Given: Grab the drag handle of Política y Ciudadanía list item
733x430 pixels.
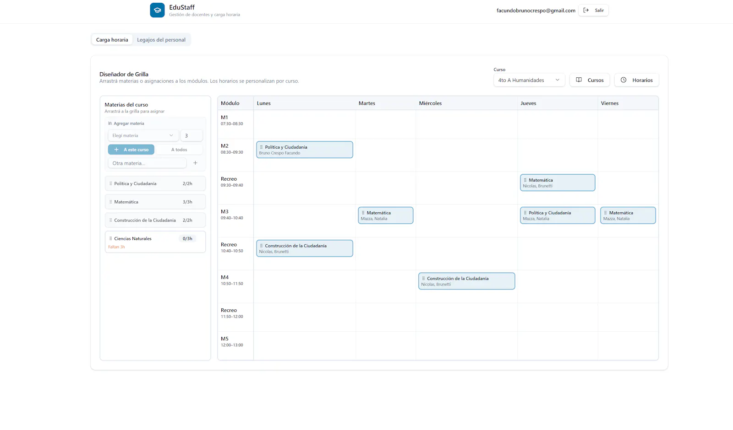Looking at the screenshot, I should coord(110,183).
